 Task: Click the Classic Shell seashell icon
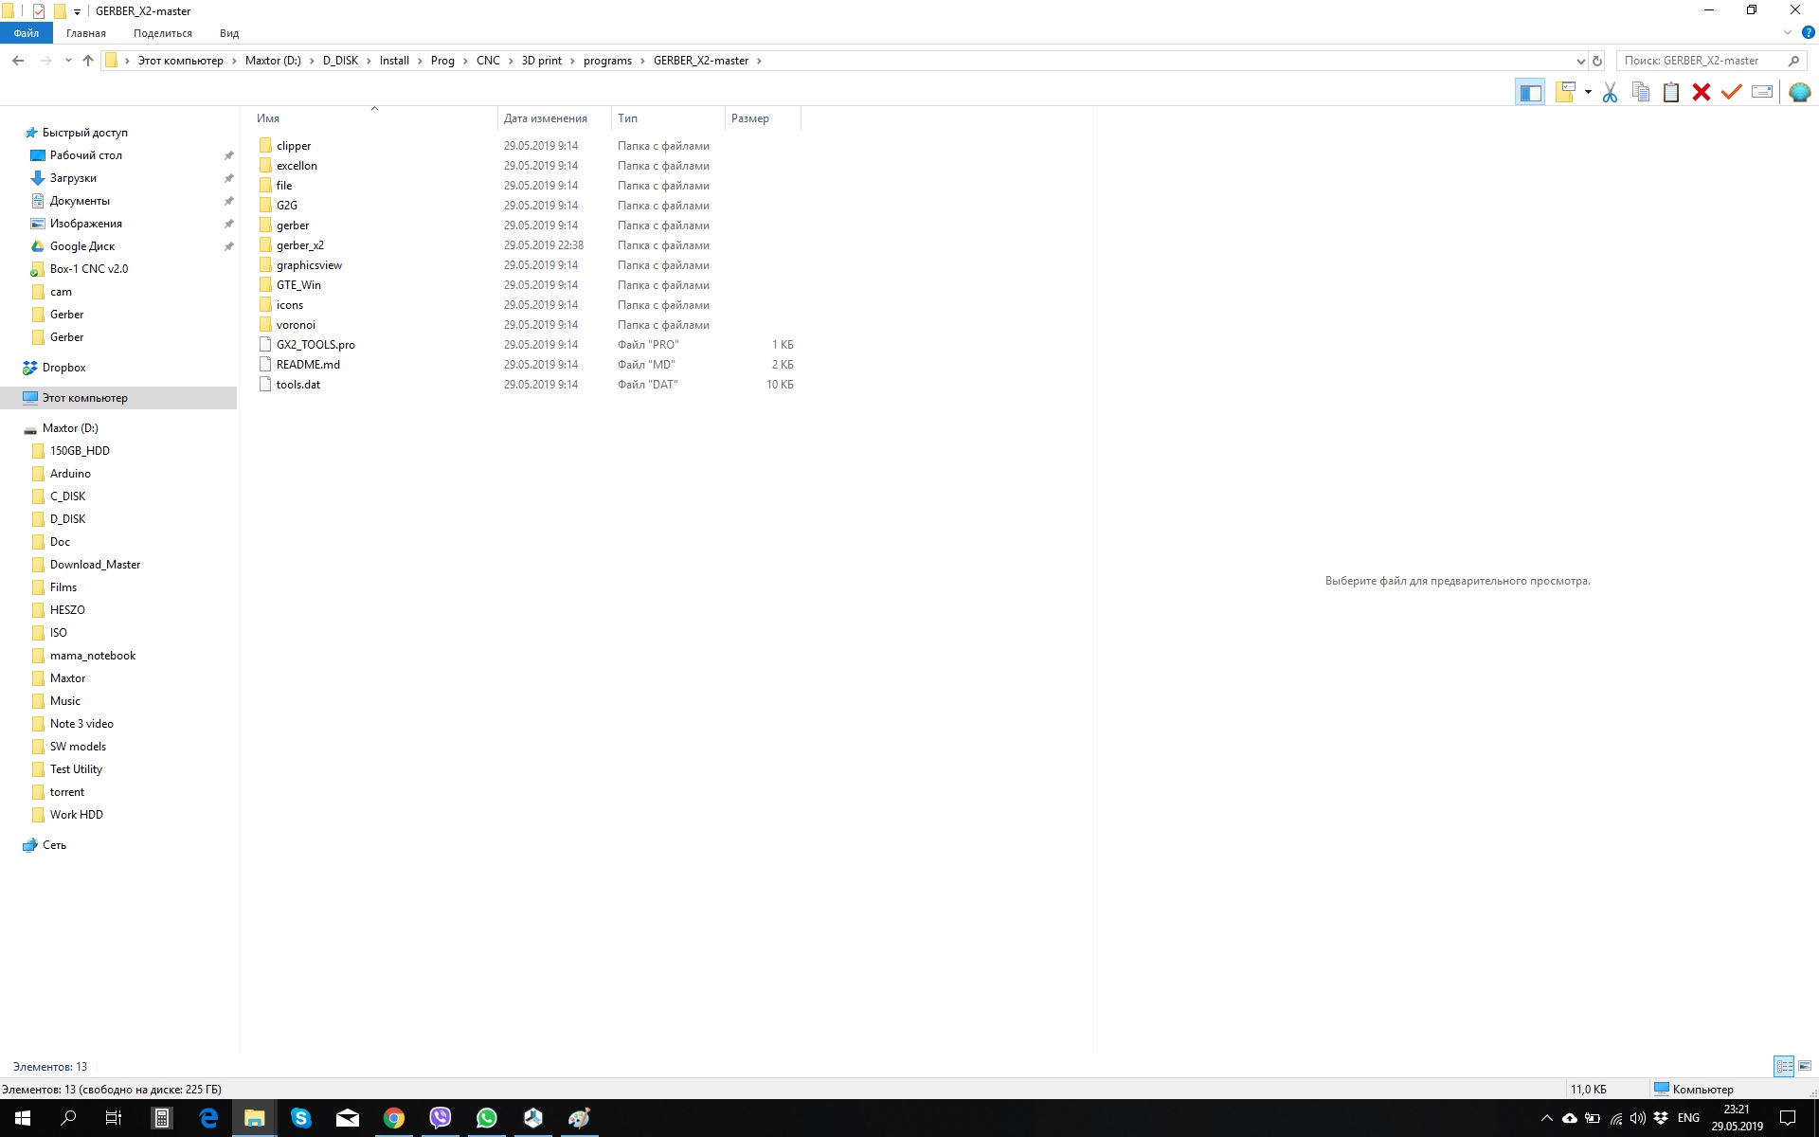point(1800,92)
